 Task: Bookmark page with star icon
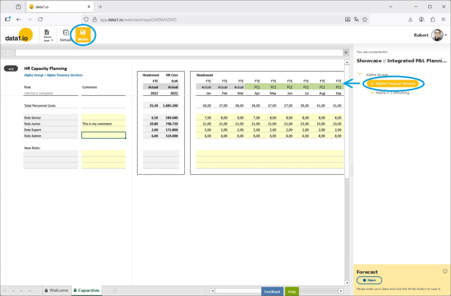point(365,19)
